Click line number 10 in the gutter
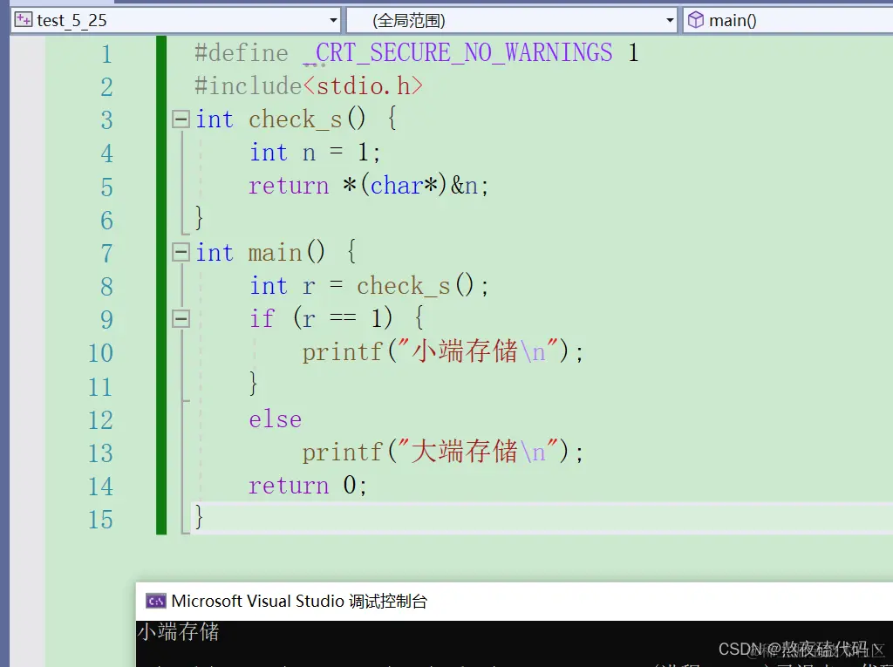The image size is (893, 667). [100, 353]
